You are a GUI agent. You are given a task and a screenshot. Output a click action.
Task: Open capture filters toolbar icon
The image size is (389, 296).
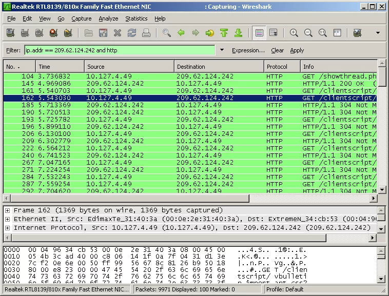coord(357,33)
